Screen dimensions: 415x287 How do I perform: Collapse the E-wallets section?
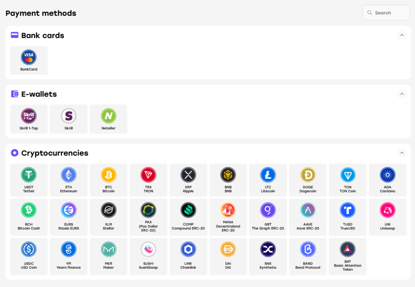click(x=402, y=94)
